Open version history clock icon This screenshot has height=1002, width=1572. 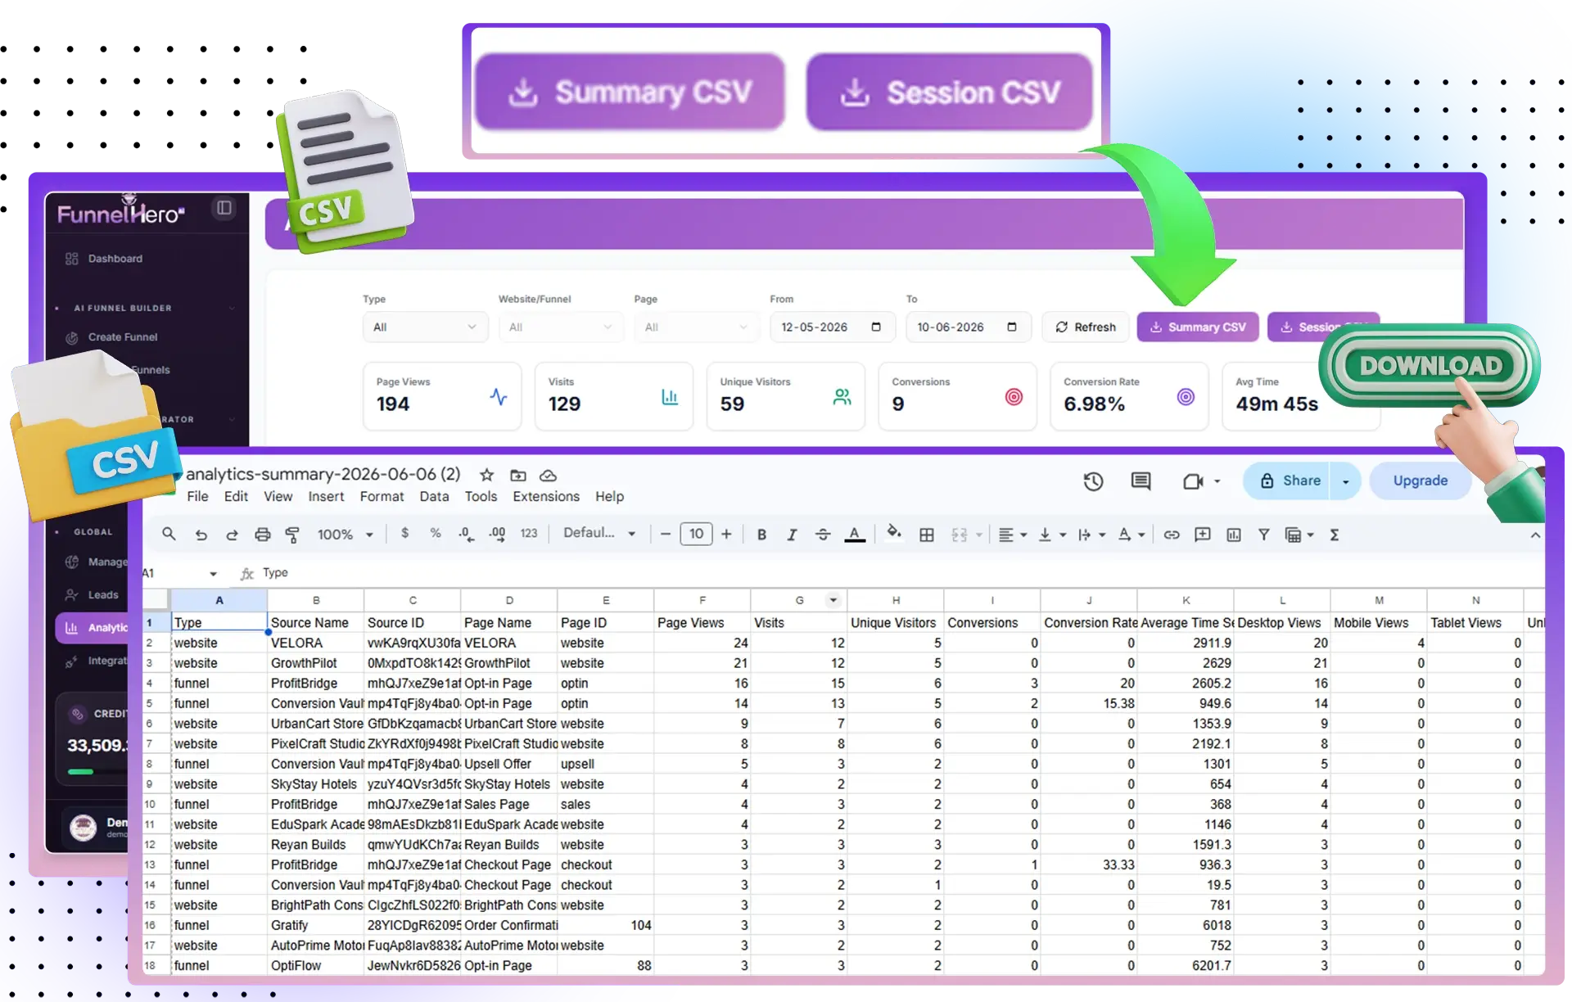(x=1094, y=481)
